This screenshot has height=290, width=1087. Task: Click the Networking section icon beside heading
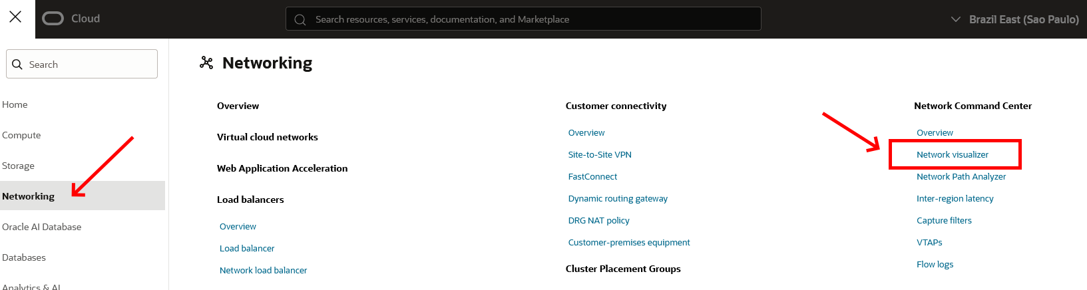(206, 63)
